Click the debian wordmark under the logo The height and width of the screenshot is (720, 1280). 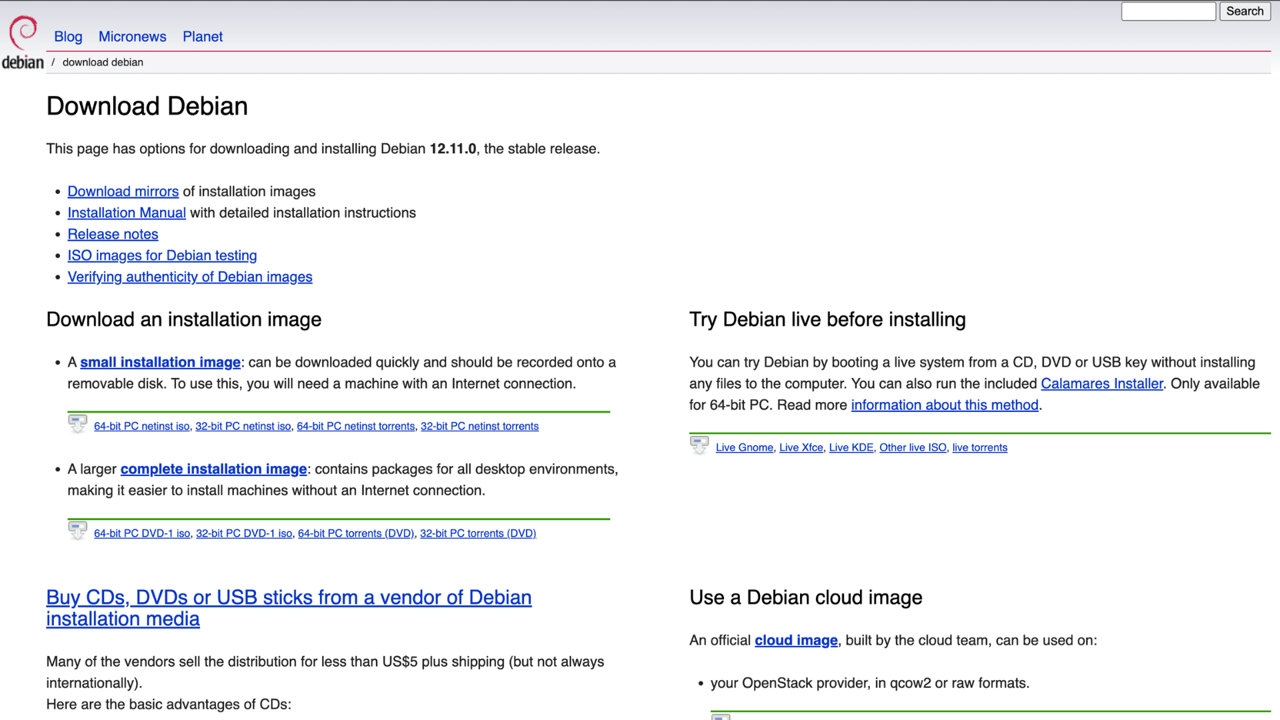click(23, 62)
